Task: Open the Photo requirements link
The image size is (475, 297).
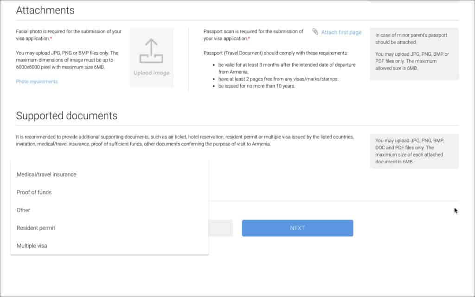Action: point(37,82)
